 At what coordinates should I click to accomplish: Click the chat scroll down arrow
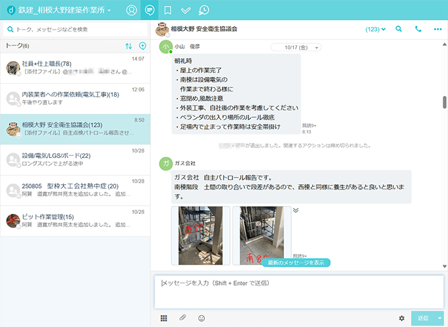pyautogui.click(x=445, y=266)
